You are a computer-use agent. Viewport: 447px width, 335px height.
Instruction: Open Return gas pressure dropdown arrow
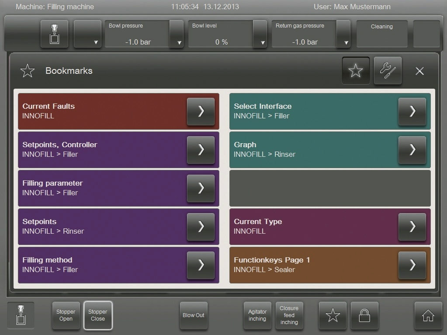(344, 34)
